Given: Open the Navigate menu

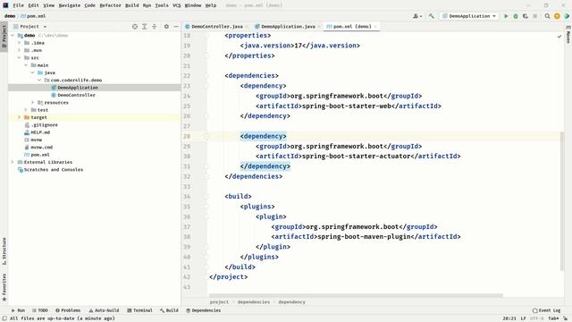Looking at the screenshot, I should pyautogui.click(x=70, y=5).
